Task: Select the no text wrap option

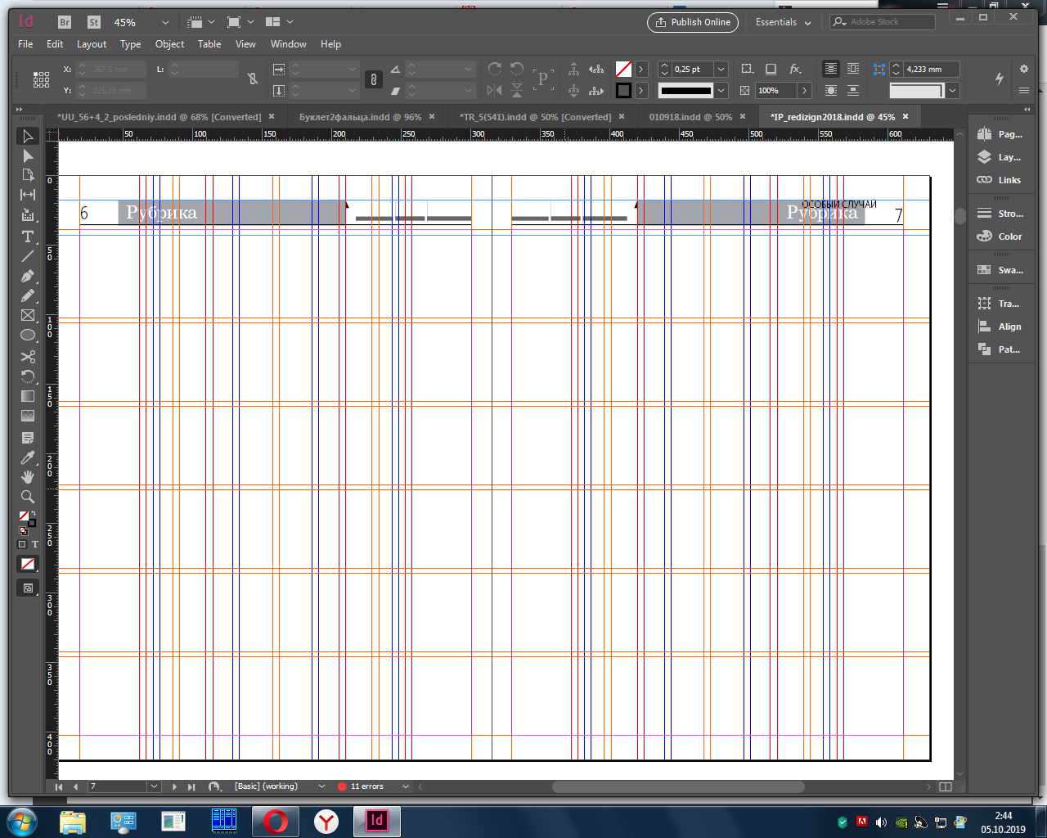Action: point(831,69)
